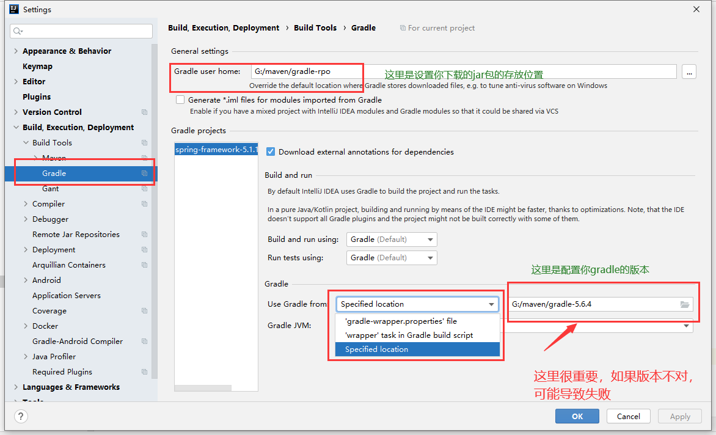Open Application Servers settings
The width and height of the screenshot is (716, 435).
(66, 296)
